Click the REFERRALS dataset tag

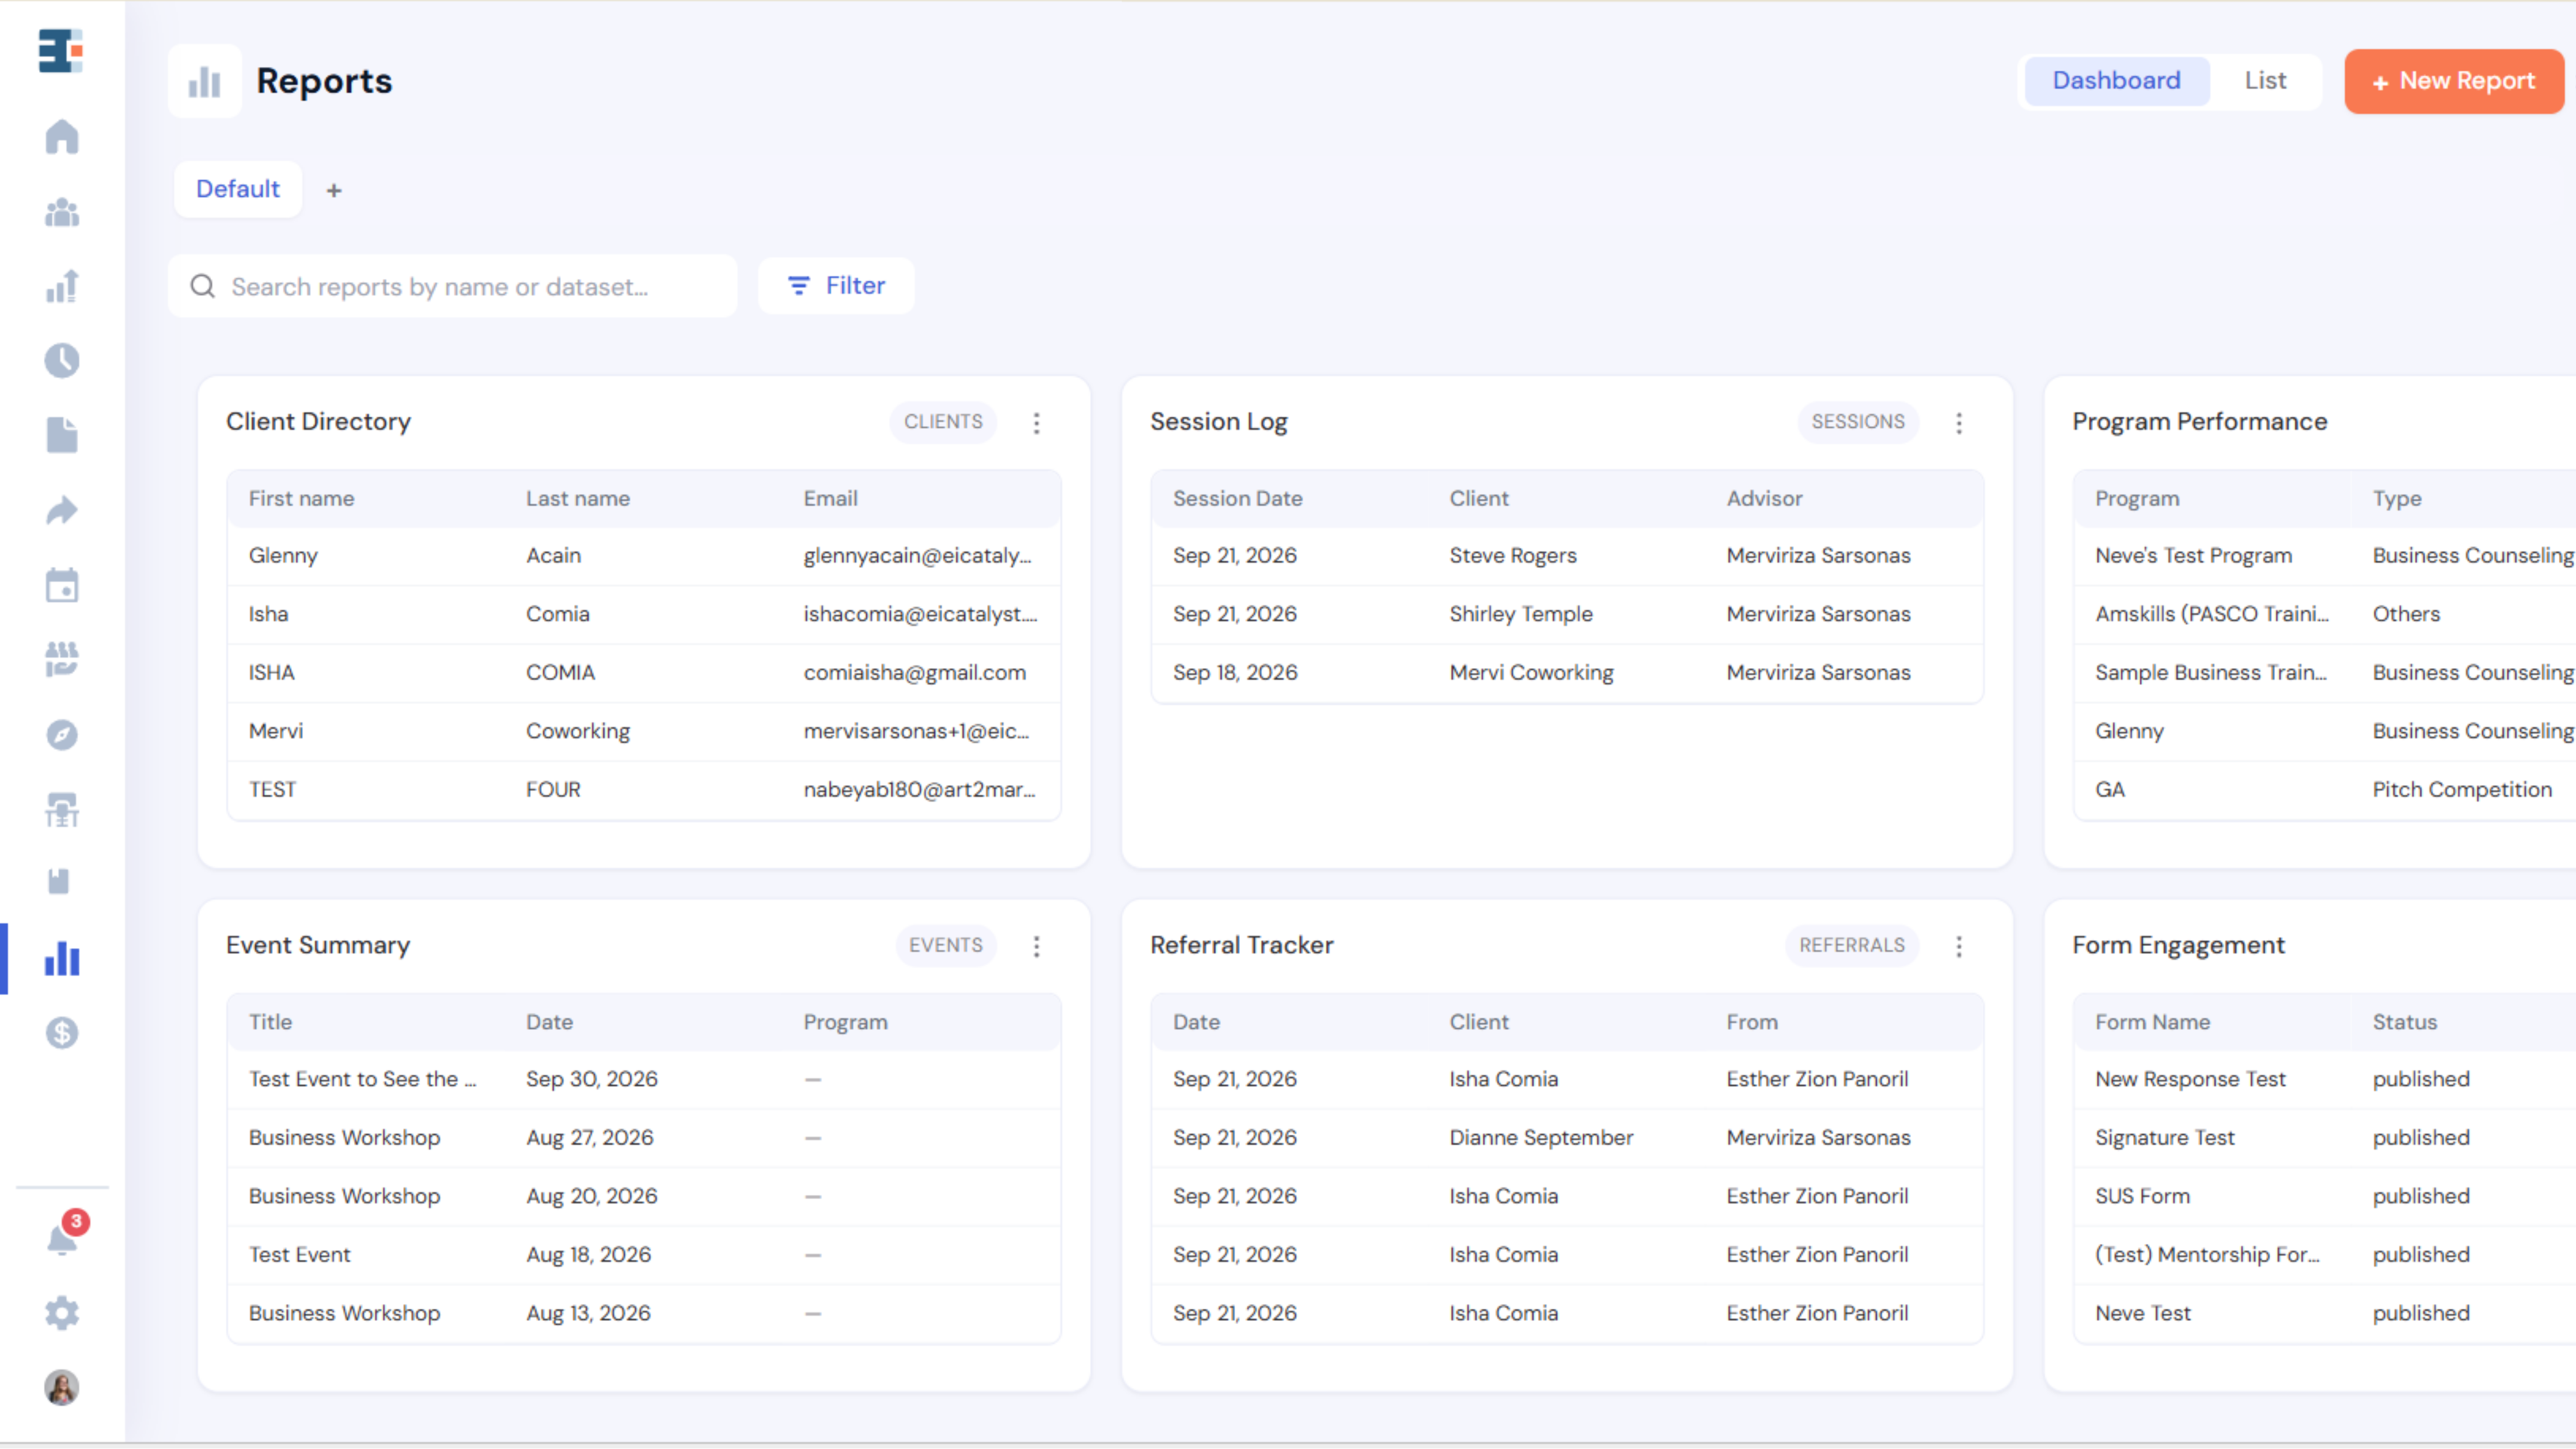click(1852, 945)
